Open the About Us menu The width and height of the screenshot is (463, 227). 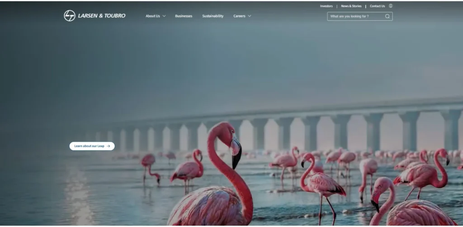coord(152,16)
